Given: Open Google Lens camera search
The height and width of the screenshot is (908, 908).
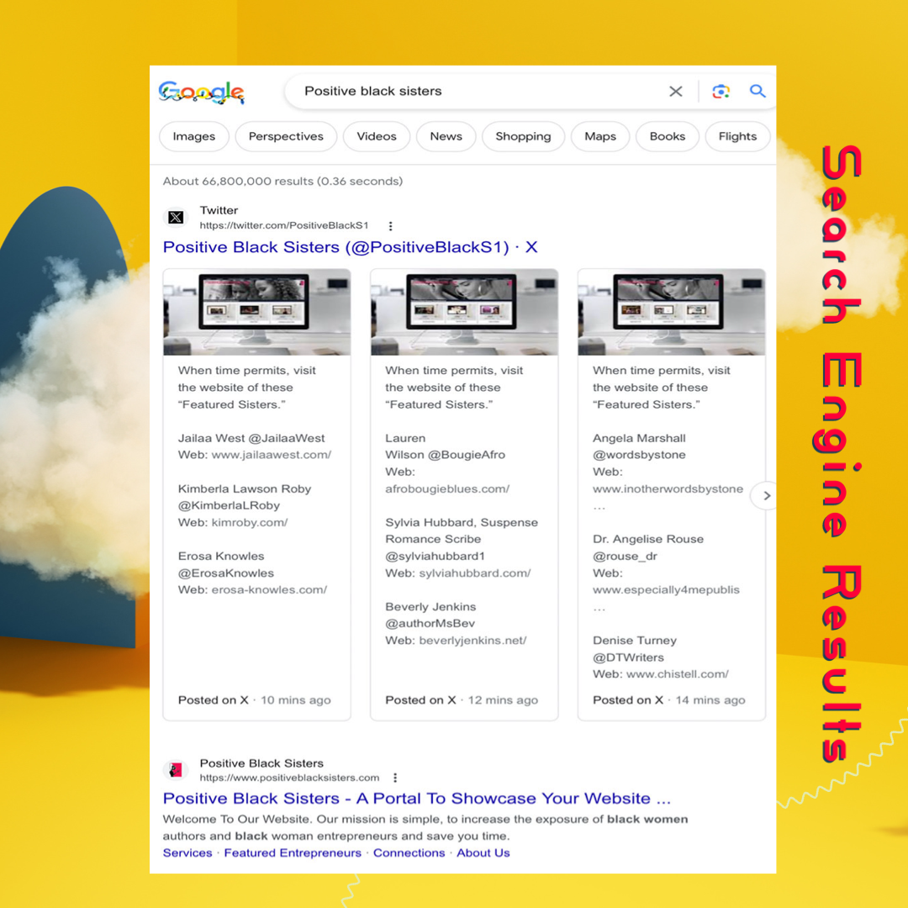Looking at the screenshot, I should tap(721, 92).
